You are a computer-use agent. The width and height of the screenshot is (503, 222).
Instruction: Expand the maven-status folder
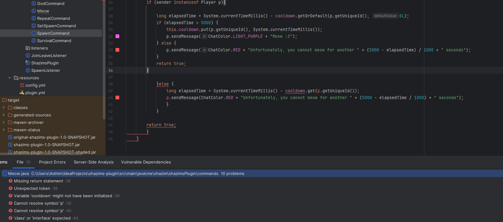point(4,130)
